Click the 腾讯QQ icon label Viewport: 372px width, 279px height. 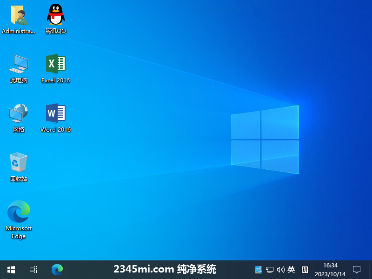[x=56, y=31]
